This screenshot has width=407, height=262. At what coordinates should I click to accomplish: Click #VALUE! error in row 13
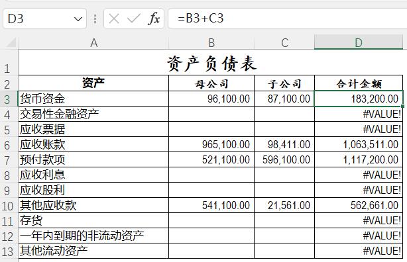[x=359, y=251]
